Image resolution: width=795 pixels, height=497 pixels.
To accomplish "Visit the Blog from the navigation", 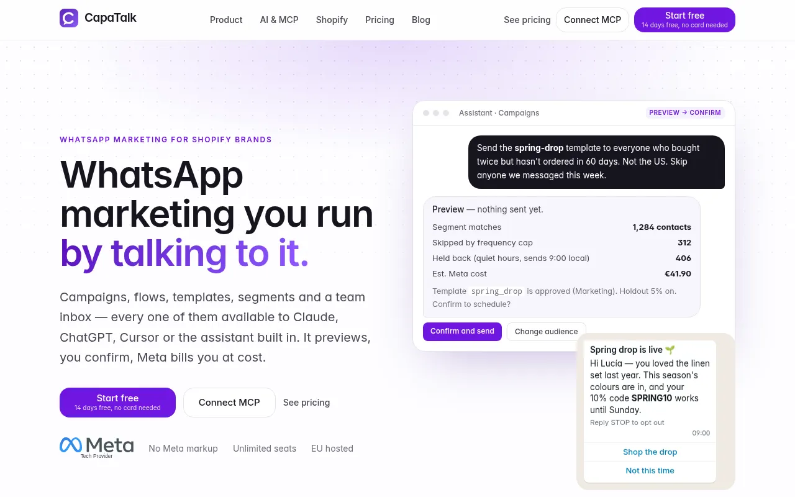I will pos(421,20).
